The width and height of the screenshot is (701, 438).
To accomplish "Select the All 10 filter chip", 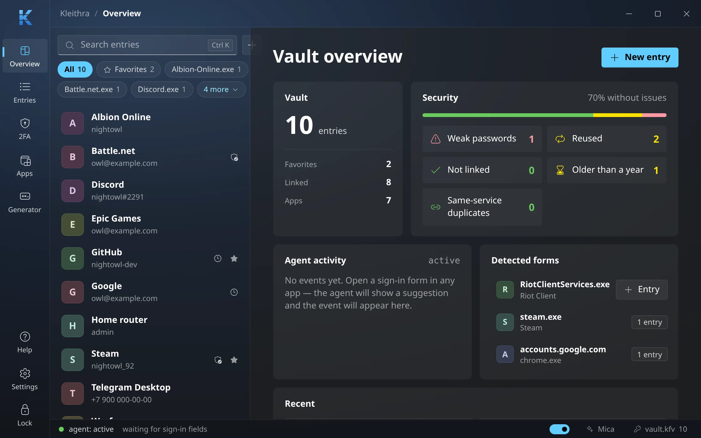I will pos(75,69).
